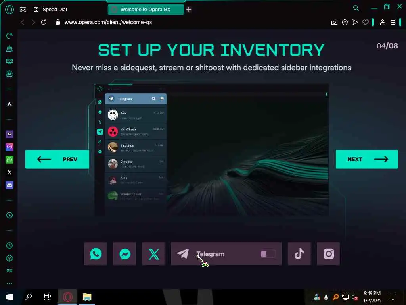Open GX Corner gamepad icon

click(x=23, y=10)
